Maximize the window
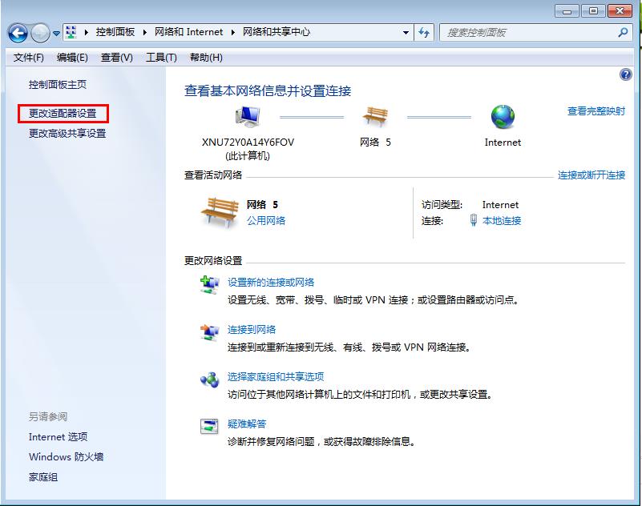 pos(593,11)
